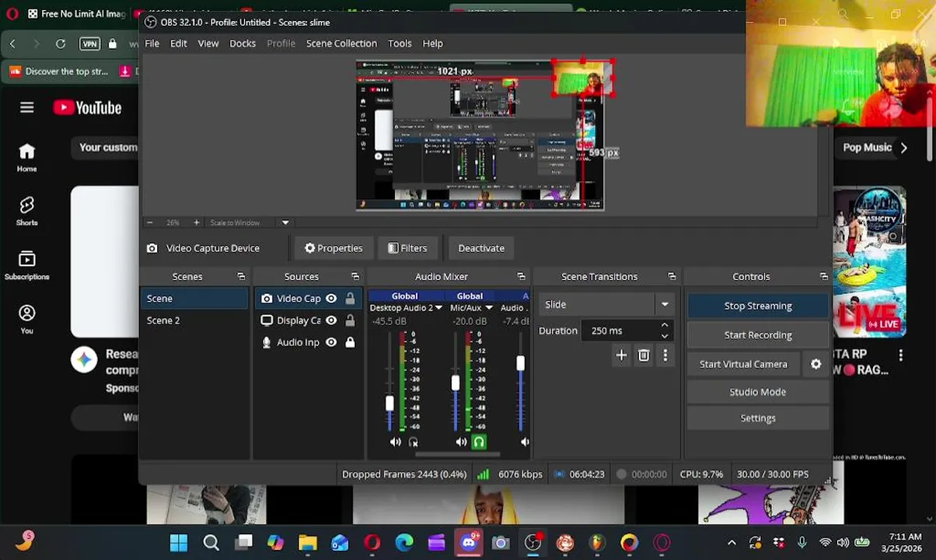This screenshot has height=560, width=936.
Task: Toggle lock on Video Capture source
Action: click(350, 299)
